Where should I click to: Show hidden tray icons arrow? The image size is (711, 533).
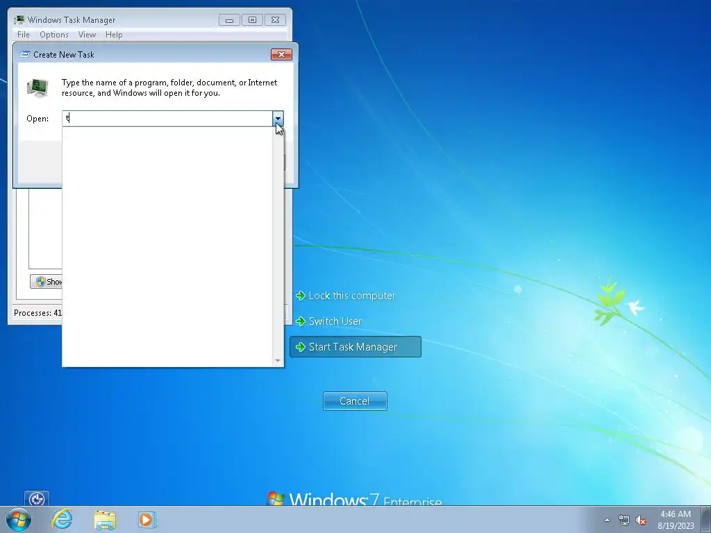tap(607, 521)
